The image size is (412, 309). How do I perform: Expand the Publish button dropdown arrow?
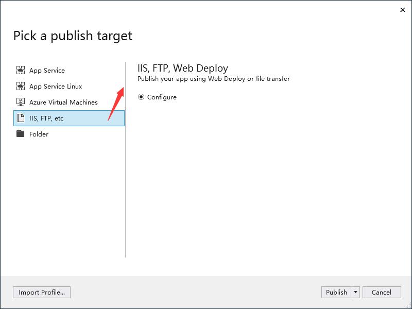pos(355,292)
